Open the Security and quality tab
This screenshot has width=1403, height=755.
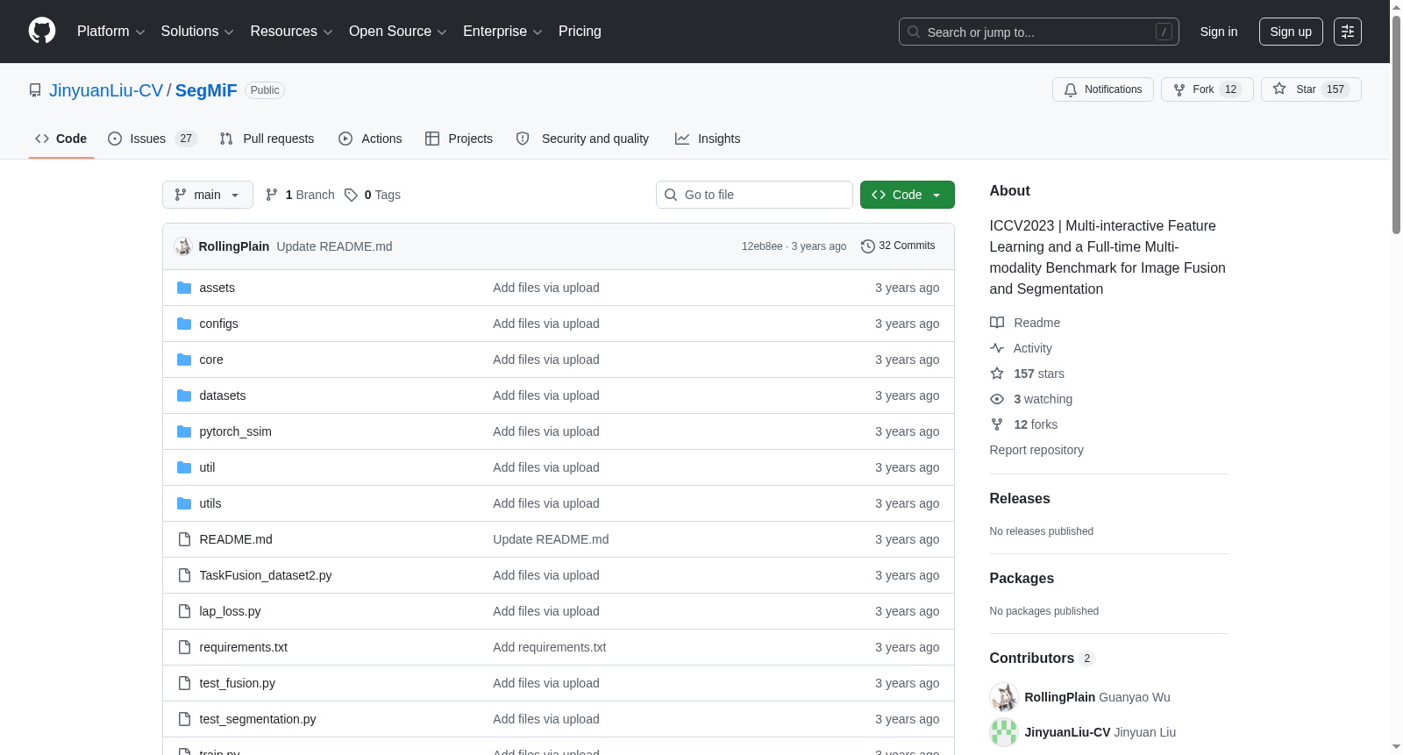[583, 139]
